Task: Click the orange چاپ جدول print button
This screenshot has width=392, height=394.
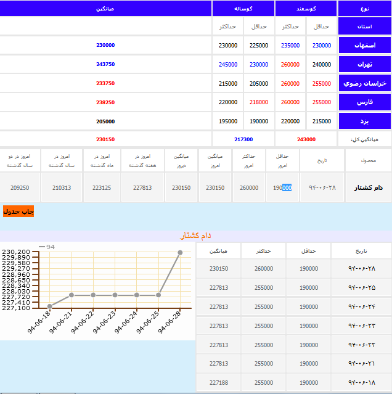Action: pyautogui.click(x=18, y=211)
